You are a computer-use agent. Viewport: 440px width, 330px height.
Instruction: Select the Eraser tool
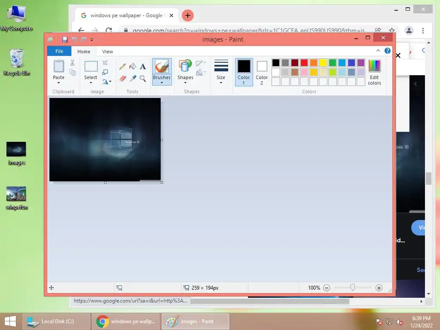click(x=122, y=79)
